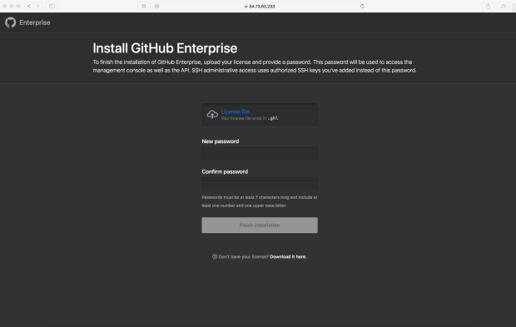Focus the Confirm password field

(x=260, y=184)
